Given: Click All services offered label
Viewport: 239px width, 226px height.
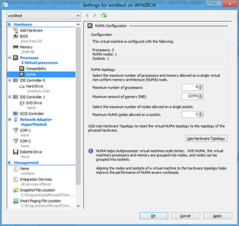Looking at the screenshot, I should 36,184.
